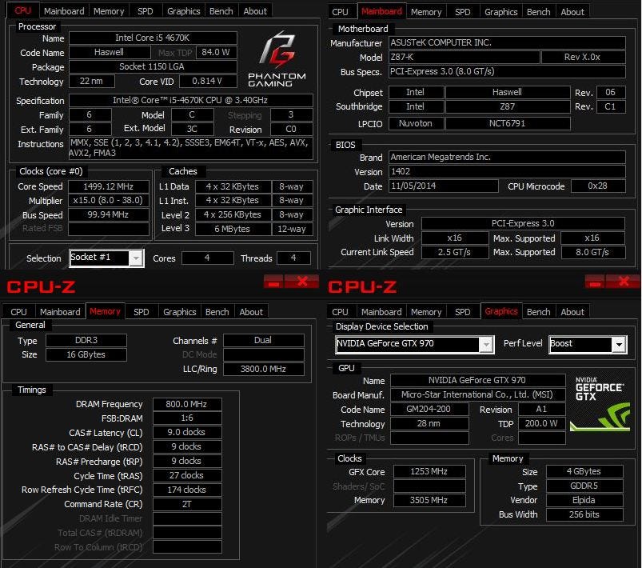Switch to CPU tab in the Motherboard window

[x=340, y=12]
